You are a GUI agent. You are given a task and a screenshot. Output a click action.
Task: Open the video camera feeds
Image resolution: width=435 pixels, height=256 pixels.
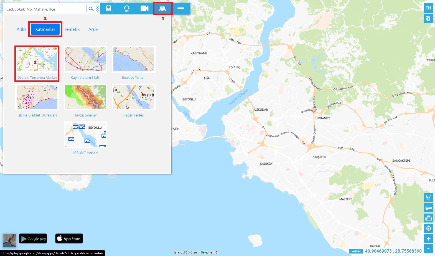pyautogui.click(x=144, y=9)
